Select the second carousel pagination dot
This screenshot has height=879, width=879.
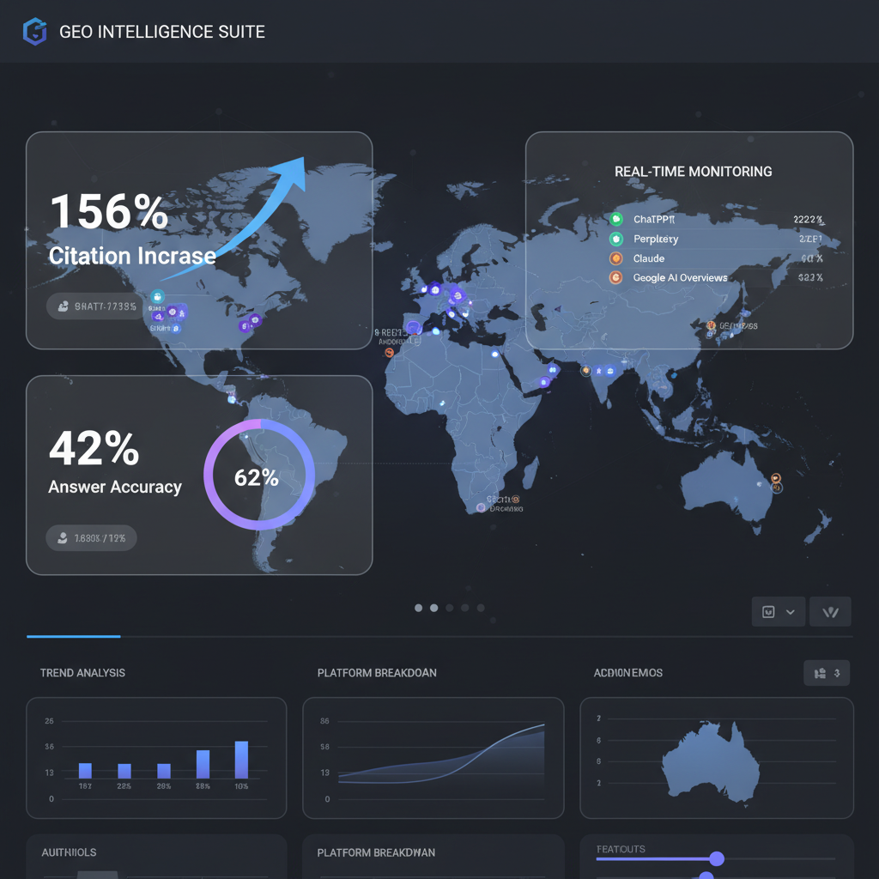pyautogui.click(x=433, y=608)
